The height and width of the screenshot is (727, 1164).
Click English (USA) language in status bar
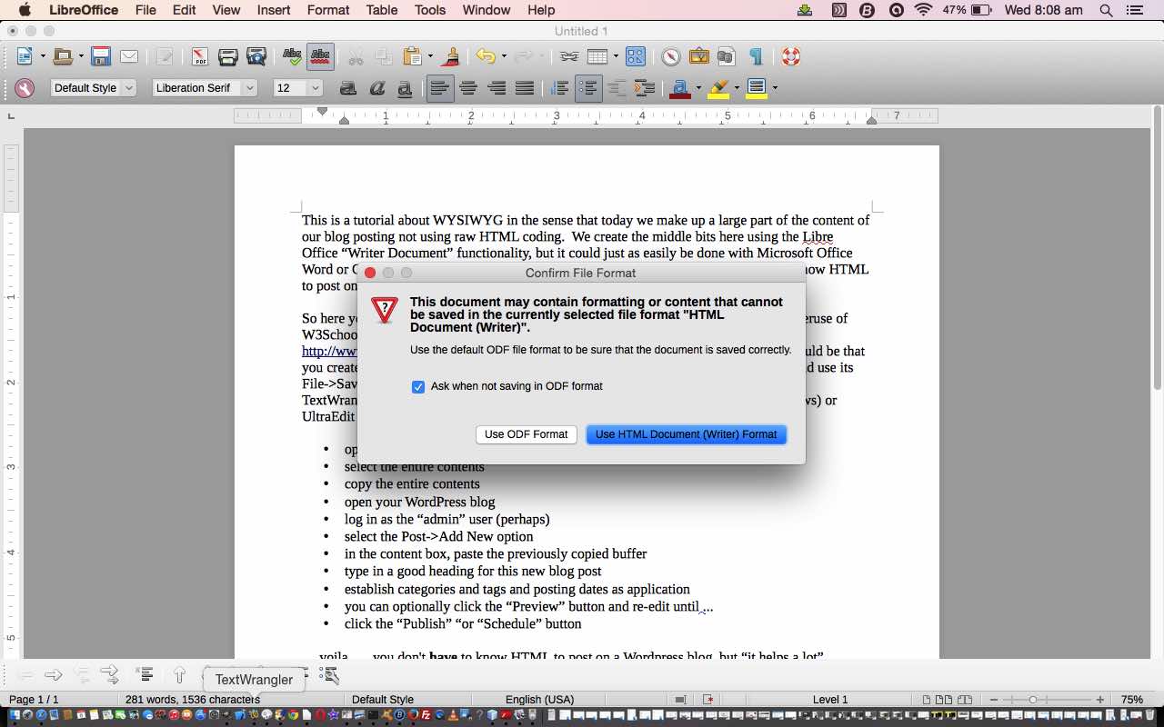tap(540, 700)
